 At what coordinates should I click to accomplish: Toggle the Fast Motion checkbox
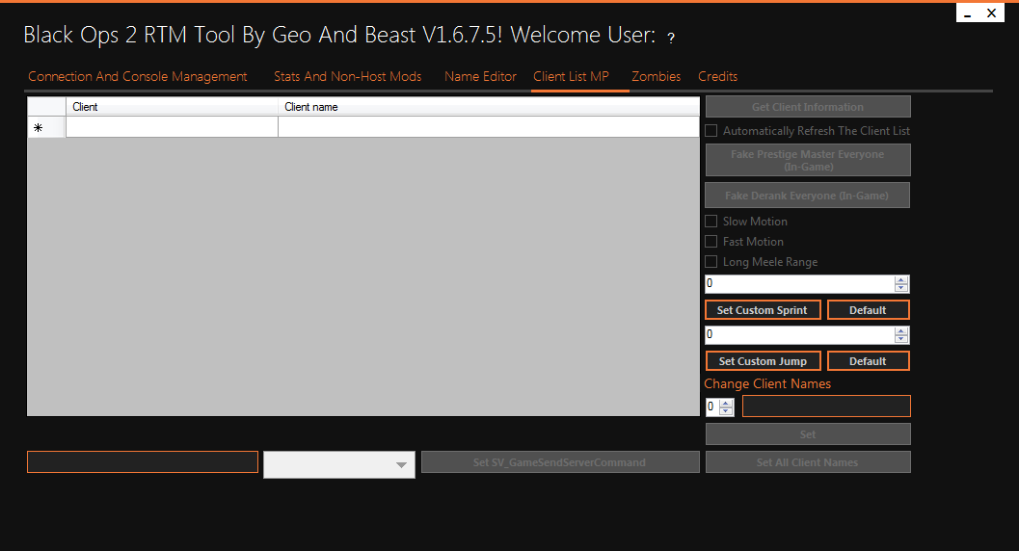point(711,242)
